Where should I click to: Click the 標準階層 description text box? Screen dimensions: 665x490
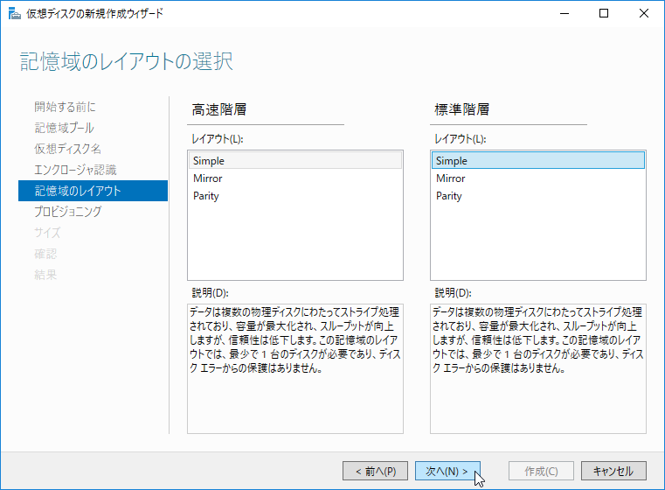point(538,368)
